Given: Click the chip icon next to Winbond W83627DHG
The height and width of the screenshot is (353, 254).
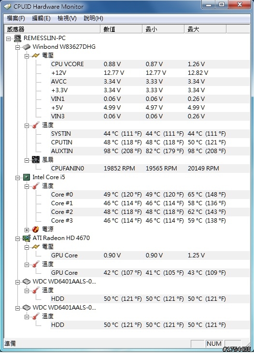Looking at the screenshot, I should [27, 47].
